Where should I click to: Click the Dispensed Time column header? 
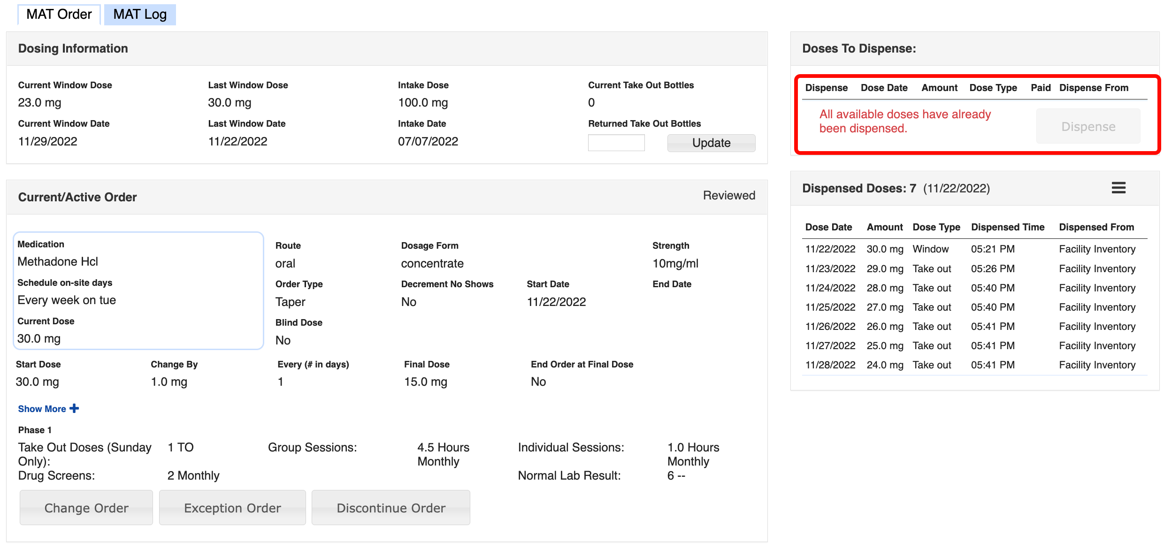(1007, 227)
